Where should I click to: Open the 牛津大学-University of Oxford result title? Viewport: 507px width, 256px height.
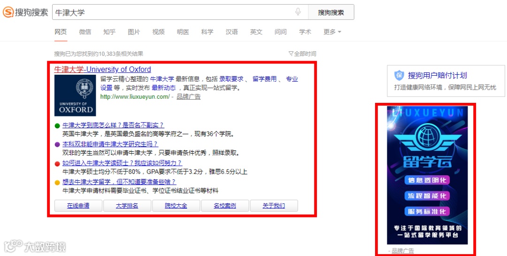(x=102, y=69)
